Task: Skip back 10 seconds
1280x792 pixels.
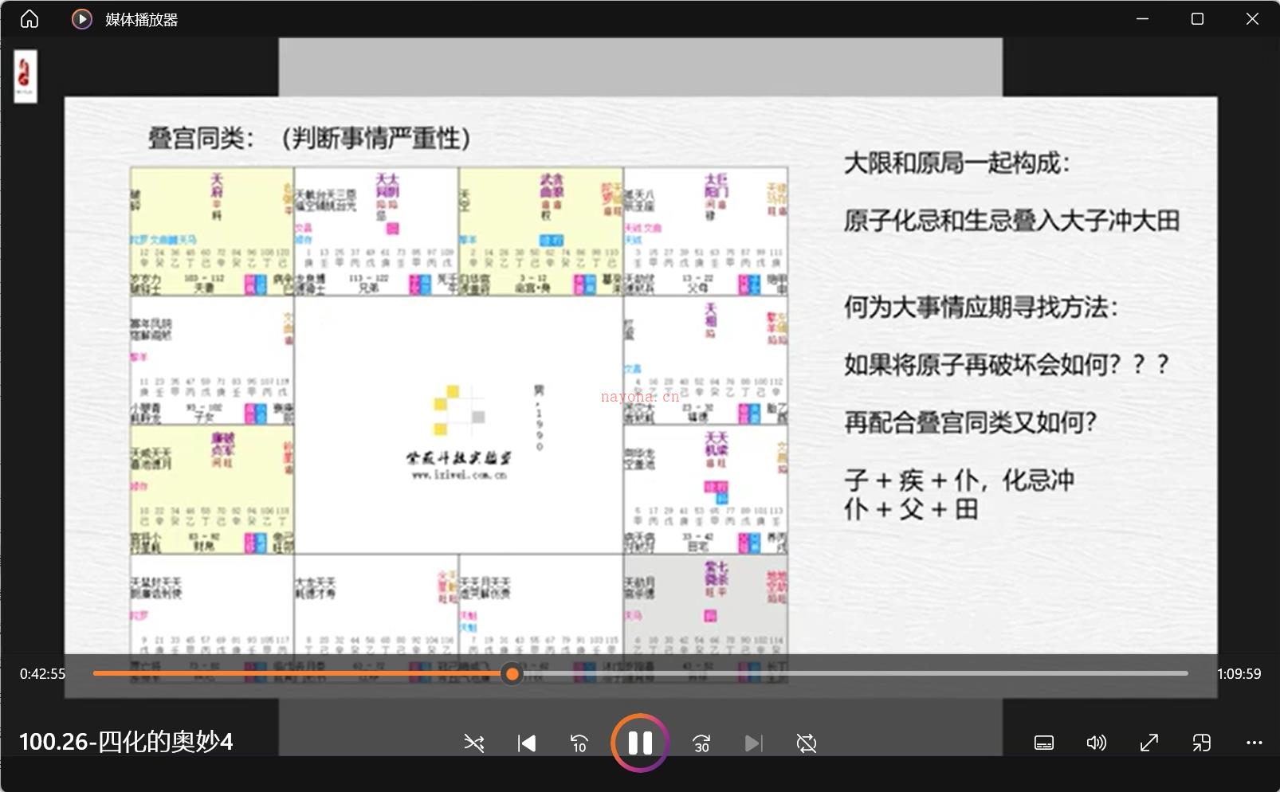Action: point(579,743)
